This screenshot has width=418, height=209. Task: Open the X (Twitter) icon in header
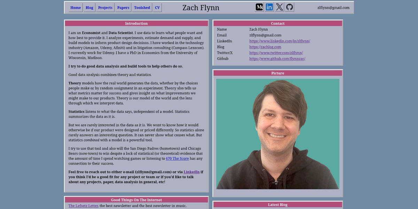279,6
